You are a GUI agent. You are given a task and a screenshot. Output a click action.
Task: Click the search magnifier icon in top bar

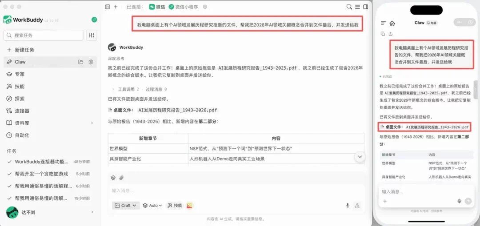(x=349, y=7)
